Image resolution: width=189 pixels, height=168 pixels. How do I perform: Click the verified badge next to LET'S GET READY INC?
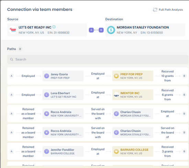[x=54, y=27]
